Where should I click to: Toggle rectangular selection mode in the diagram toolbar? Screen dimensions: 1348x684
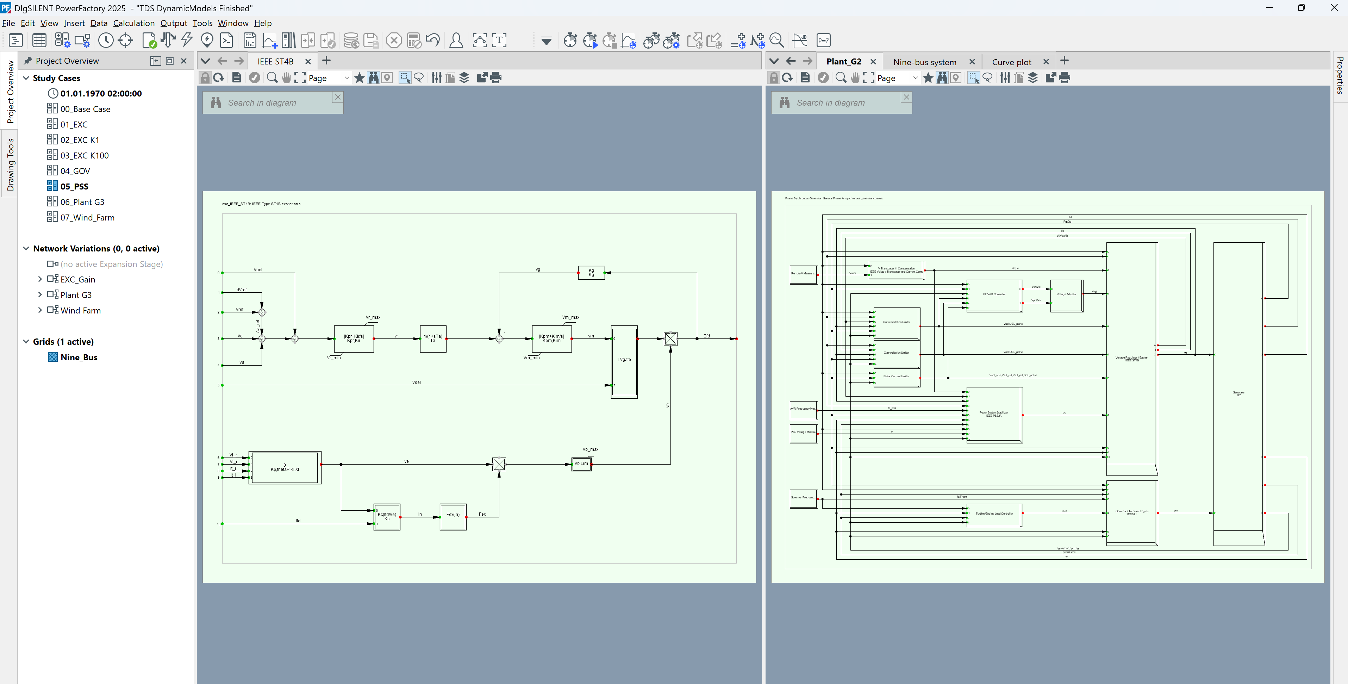[x=406, y=77]
